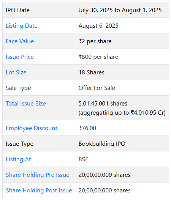Click the Face Value link

20,41
